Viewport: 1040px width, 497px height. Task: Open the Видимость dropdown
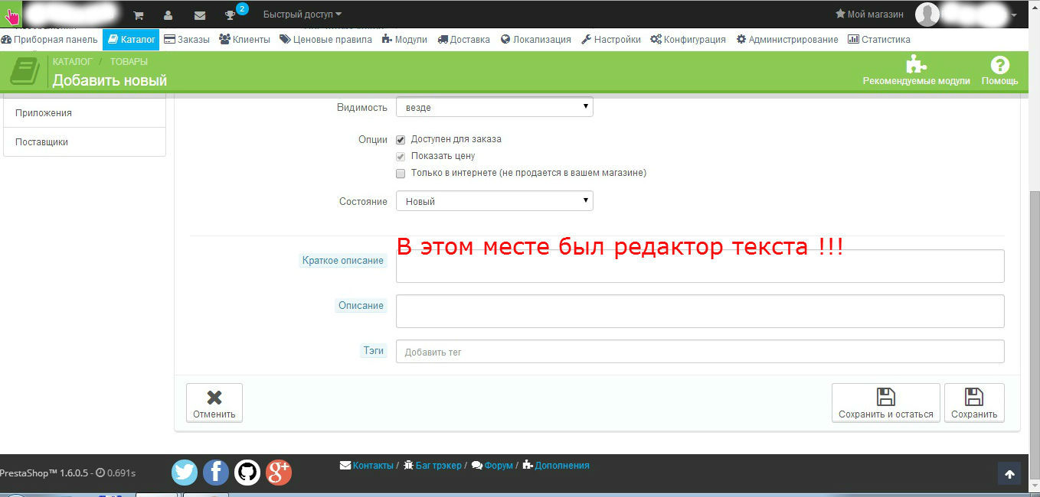[494, 107]
